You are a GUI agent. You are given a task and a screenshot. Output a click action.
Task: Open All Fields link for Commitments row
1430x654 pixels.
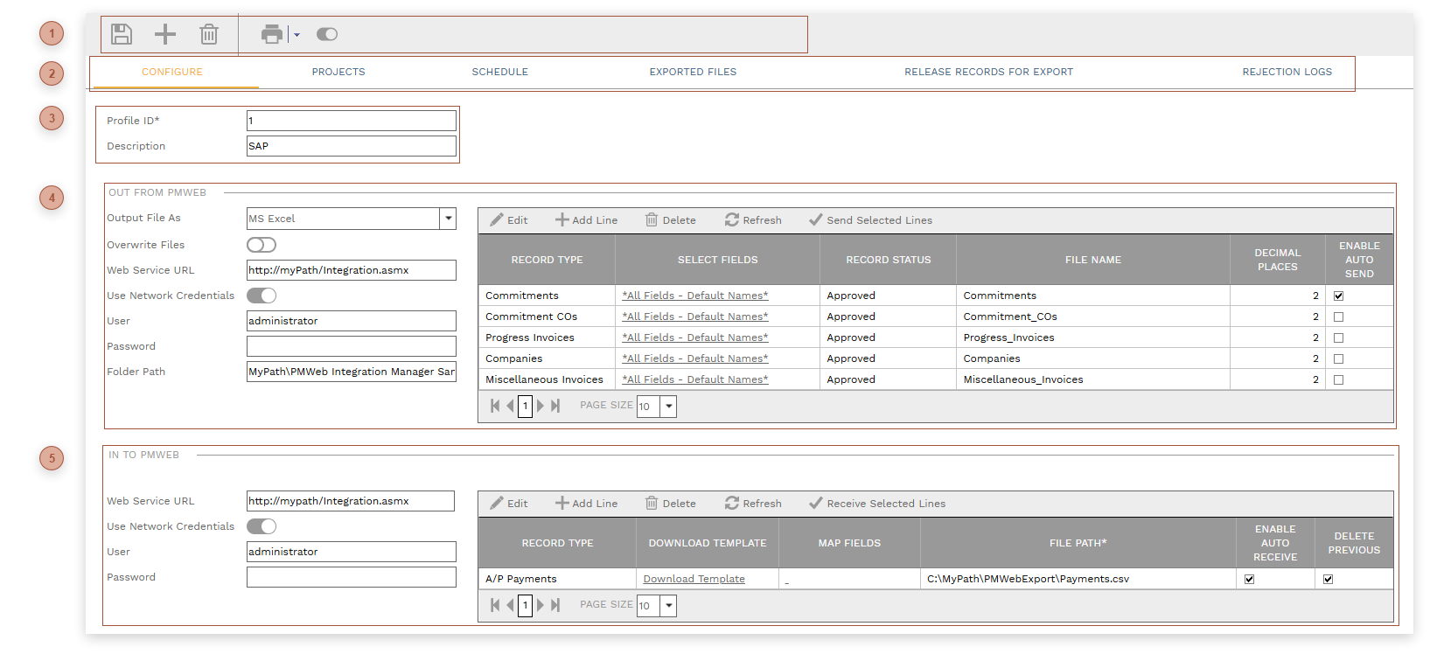point(695,296)
